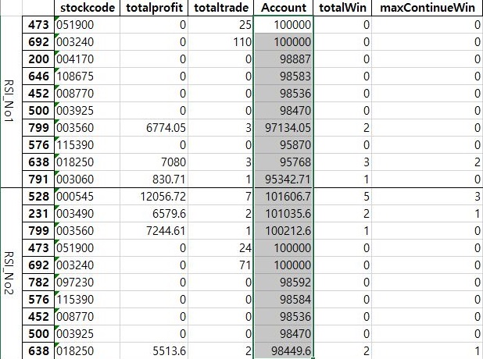This screenshot has height=359, width=483.
Task: Select Account value 98584
Action: point(284,300)
